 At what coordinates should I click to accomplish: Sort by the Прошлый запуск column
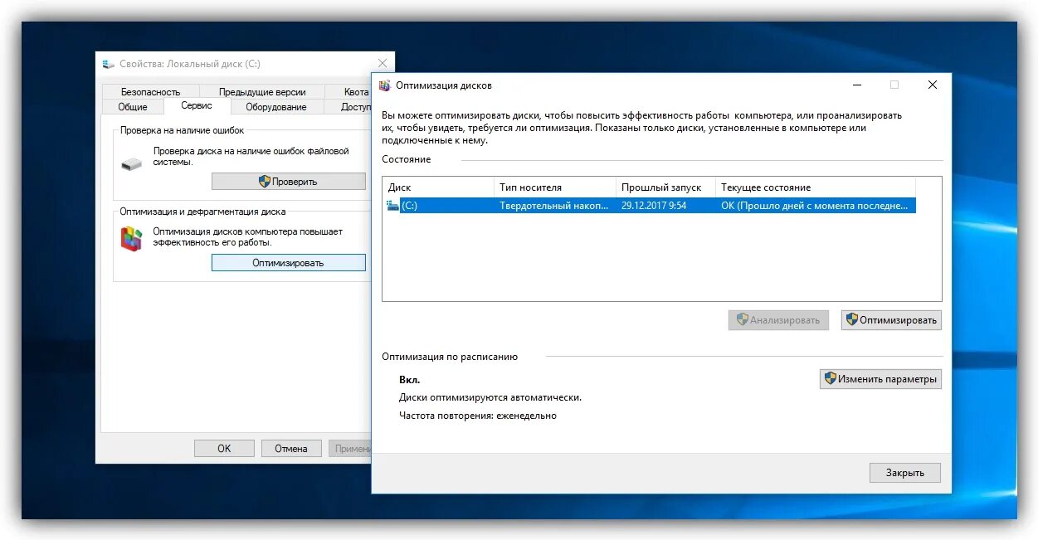coord(664,187)
